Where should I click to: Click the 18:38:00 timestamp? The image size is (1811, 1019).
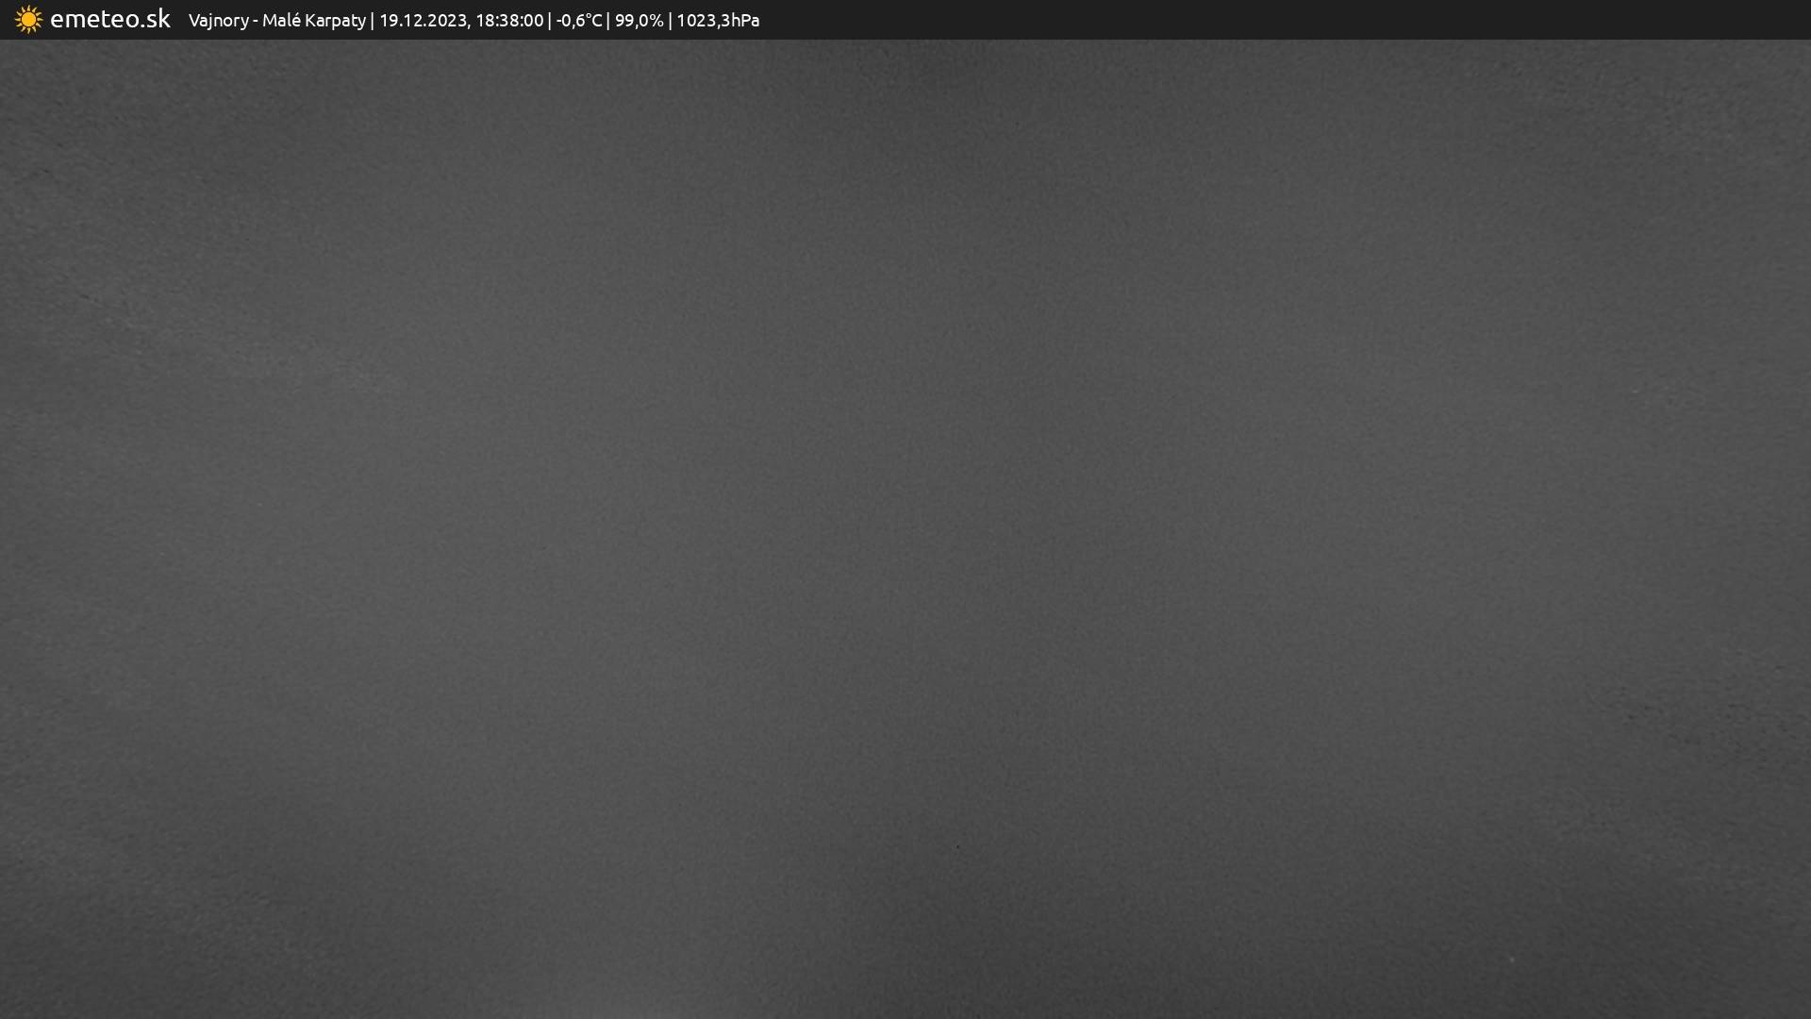tap(509, 21)
